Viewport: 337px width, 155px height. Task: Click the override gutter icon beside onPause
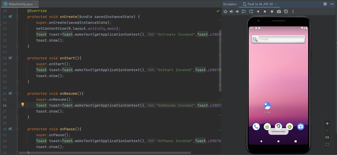pos(10,129)
